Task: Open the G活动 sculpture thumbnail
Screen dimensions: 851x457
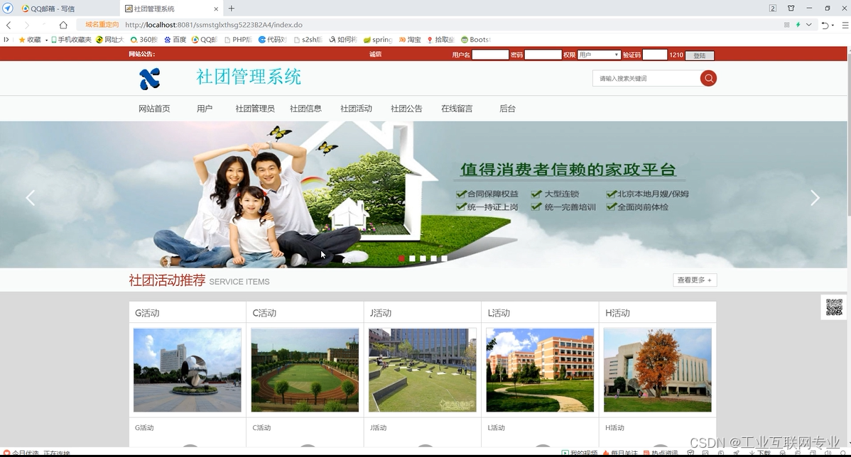Action: coord(188,370)
